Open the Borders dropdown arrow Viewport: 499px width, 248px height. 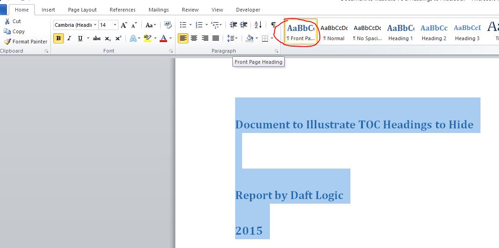[272, 38]
